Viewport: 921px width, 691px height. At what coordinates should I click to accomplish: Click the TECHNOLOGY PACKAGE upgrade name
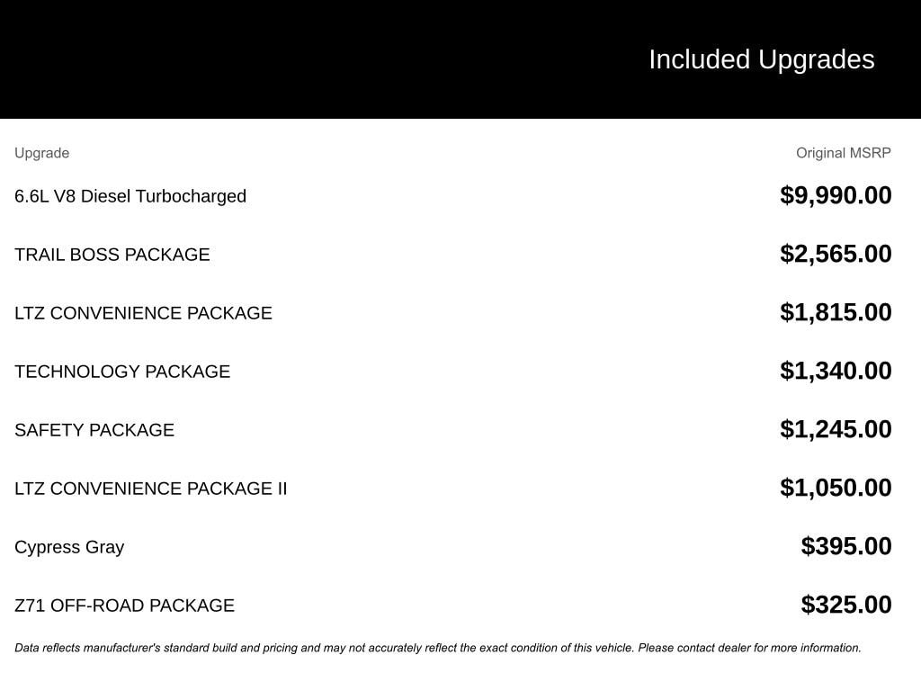122,372
